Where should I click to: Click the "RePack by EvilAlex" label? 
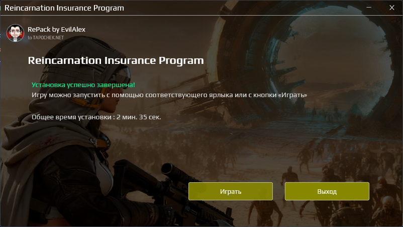(57, 29)
